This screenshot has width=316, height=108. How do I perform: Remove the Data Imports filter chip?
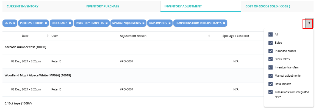pyautogui.click(x=170, y=23)
